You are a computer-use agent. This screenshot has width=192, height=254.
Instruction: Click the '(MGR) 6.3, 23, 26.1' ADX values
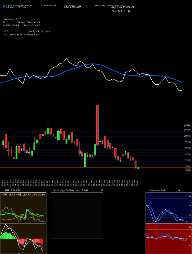pos(39,32)
